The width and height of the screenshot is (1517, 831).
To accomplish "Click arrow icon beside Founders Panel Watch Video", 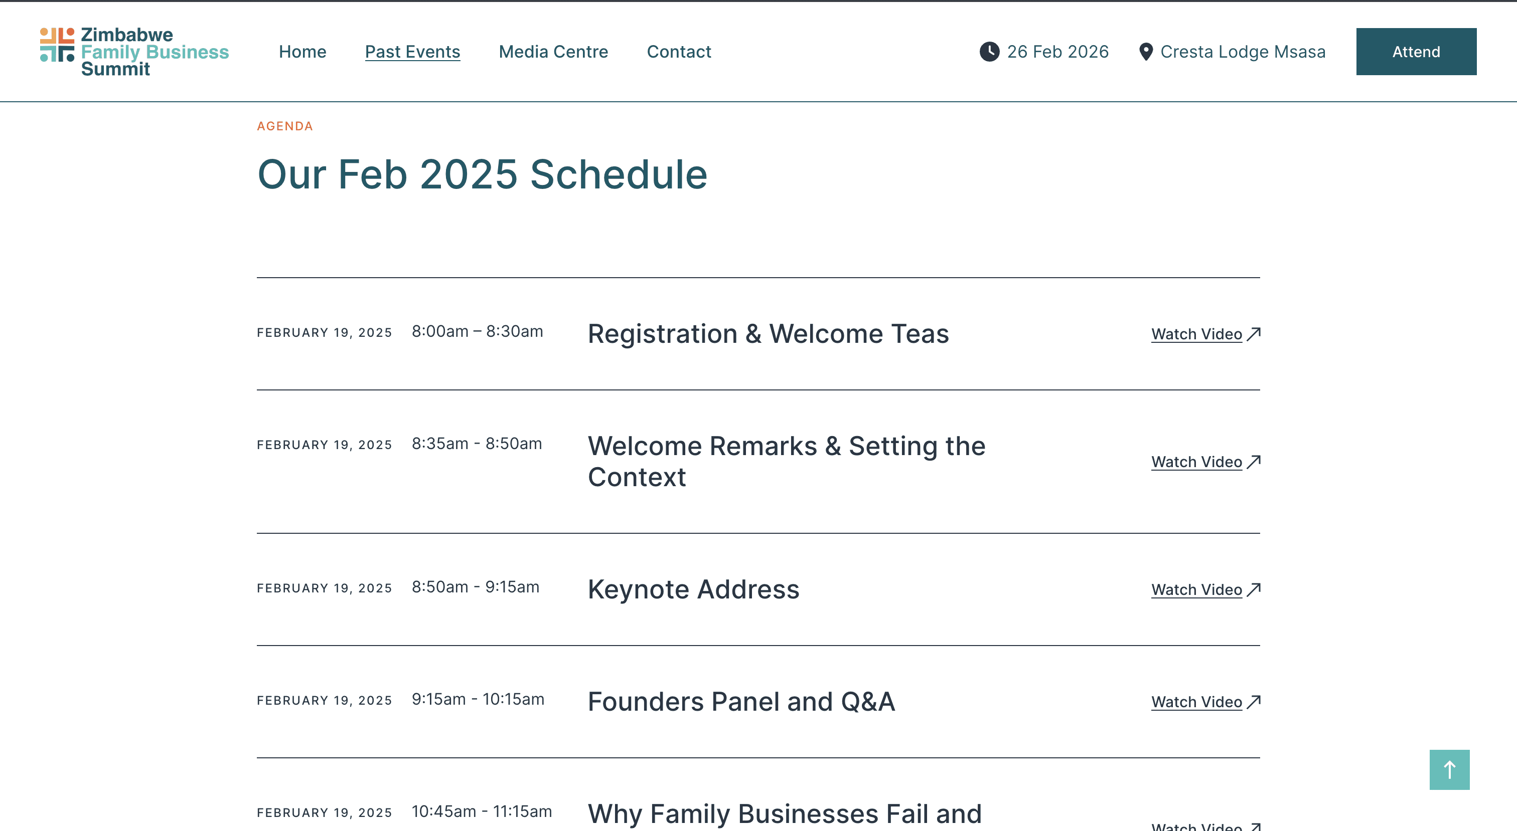I will tap(1254, 702).
